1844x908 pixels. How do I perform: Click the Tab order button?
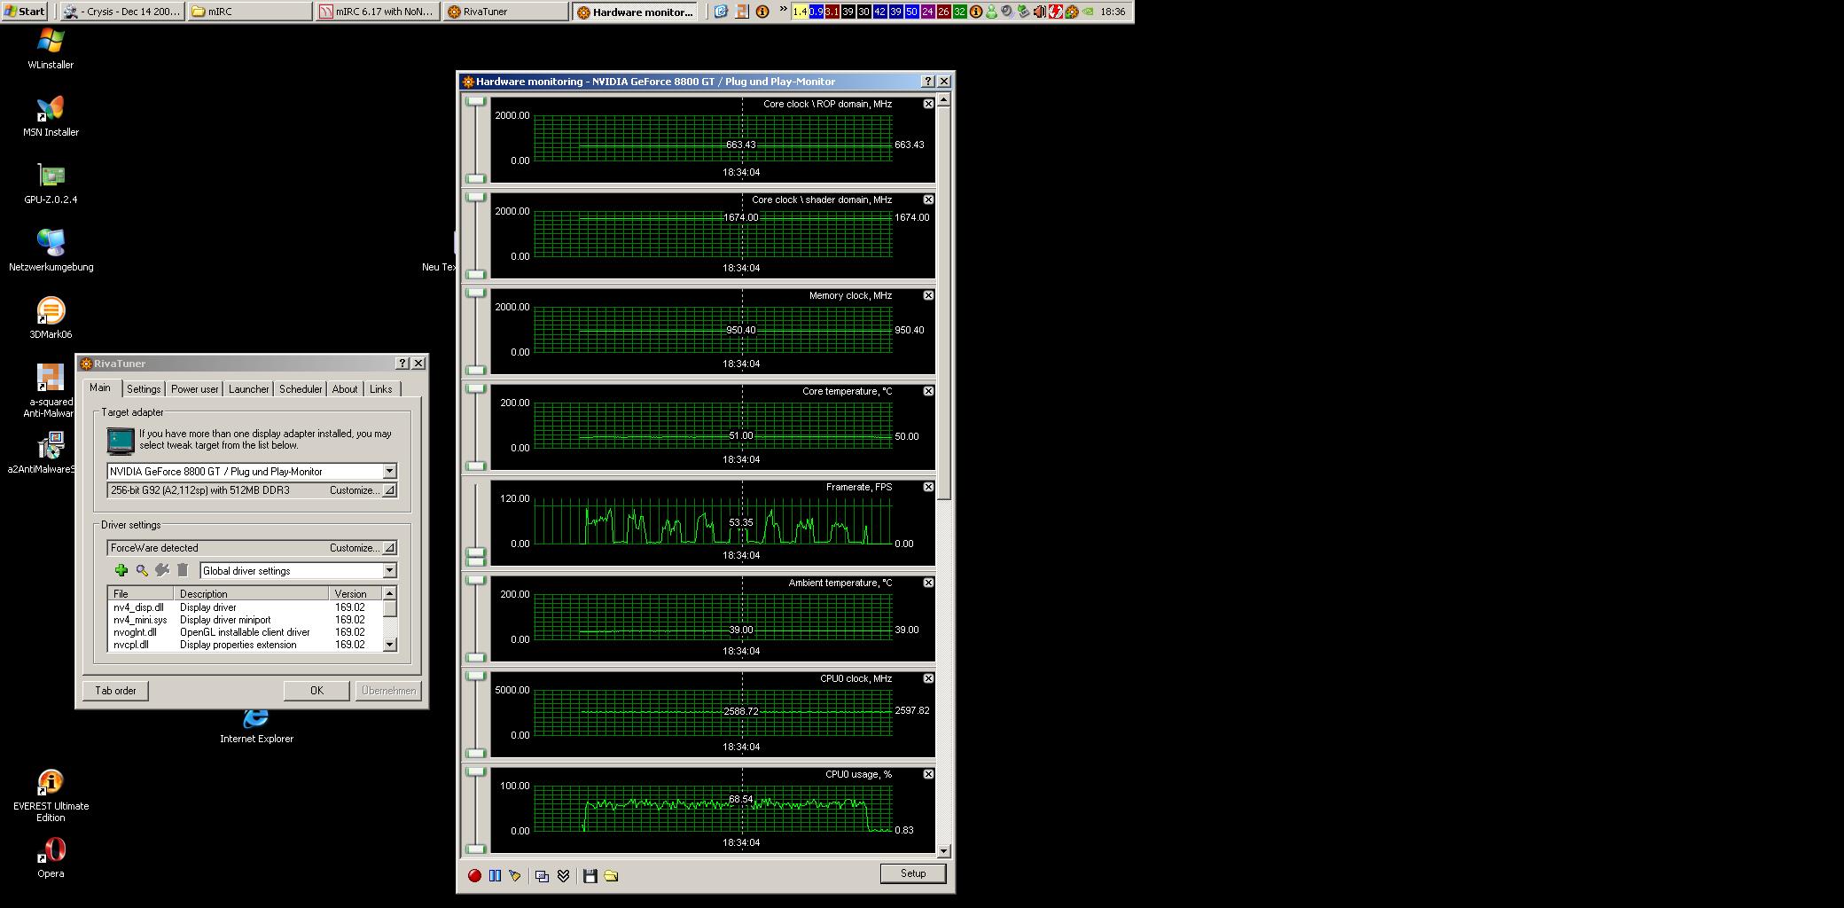click(115, 691)
